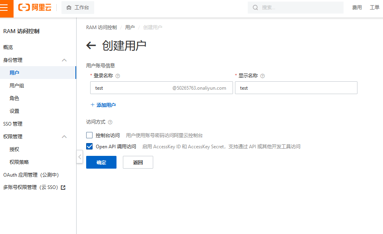383x234 pixels.
Task: Select 用户组 in the sidebar
Action: (x=17, y=86)
